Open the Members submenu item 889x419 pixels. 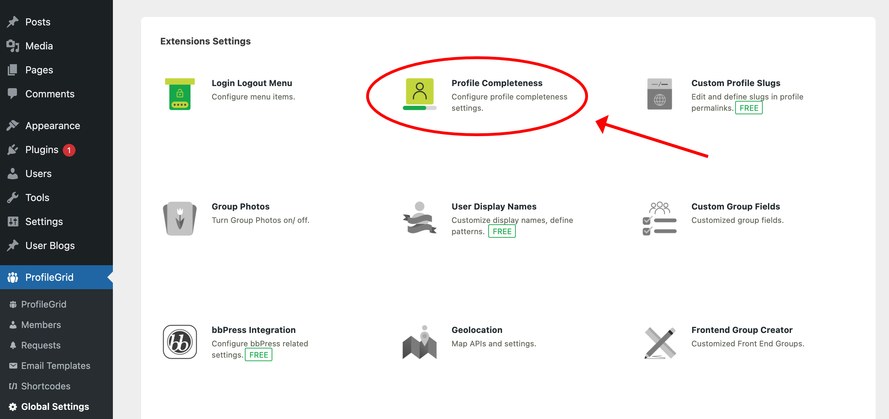click(x=41, y=325)
